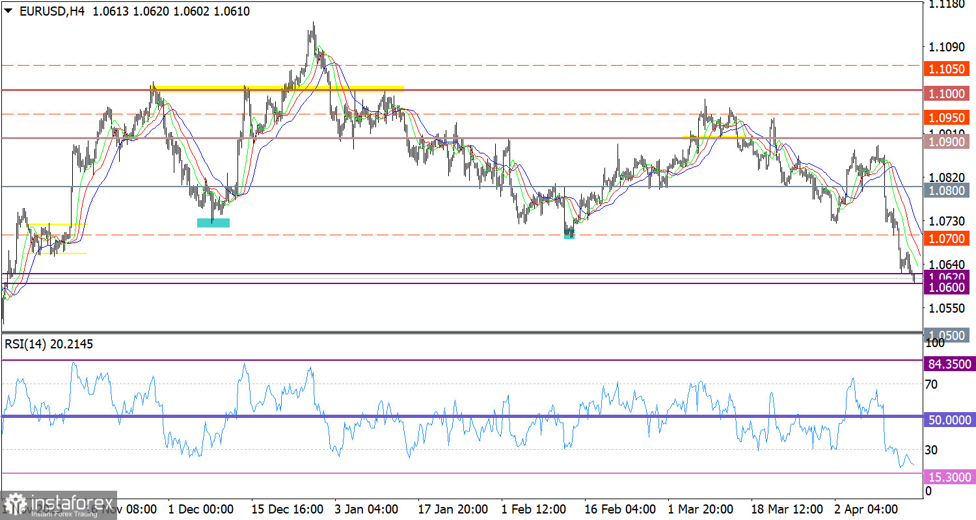The height and width of the screenshot is (520, 976).
Task: Click the 18 Mar 12:00 time label
Action: click(x=786, y=508)
